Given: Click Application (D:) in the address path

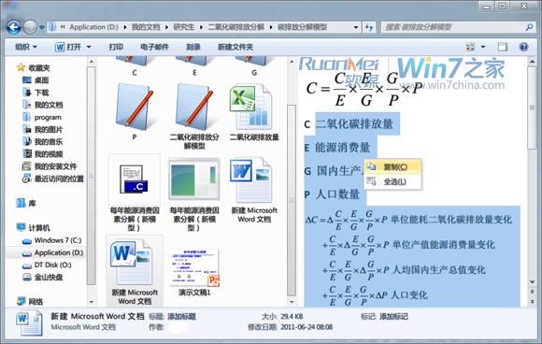Looking at the screenshot, I should [93, 27].
